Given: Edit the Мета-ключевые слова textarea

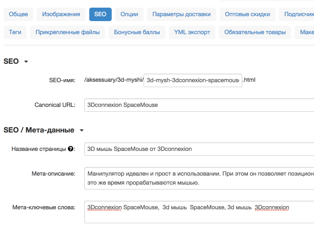Looking at the screenshot, I should [x=199, y=212].
